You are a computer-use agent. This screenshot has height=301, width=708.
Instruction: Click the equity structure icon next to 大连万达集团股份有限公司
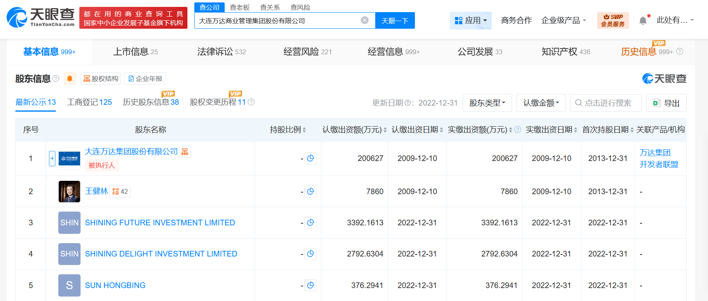coord(185,152)
